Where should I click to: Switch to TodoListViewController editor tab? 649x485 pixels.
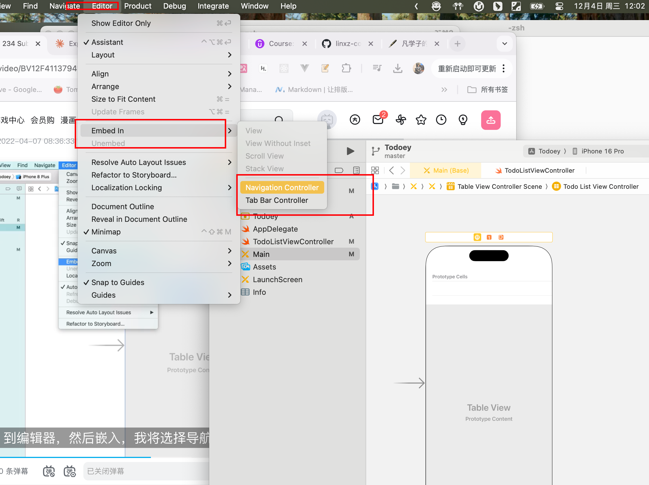[534, 170]
